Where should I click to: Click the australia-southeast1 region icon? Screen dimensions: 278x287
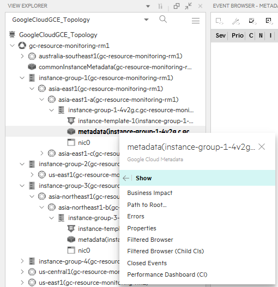click(x=32, y=56)
